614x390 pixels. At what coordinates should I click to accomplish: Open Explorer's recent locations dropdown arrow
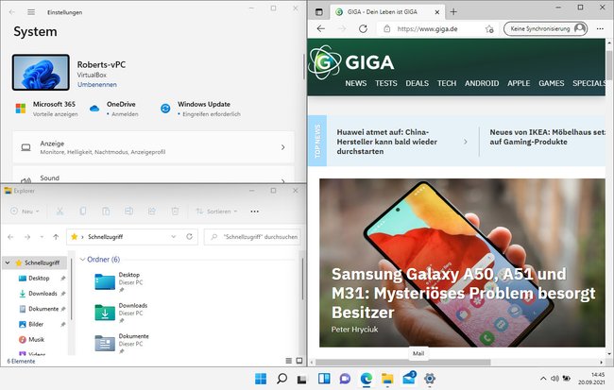42,237
